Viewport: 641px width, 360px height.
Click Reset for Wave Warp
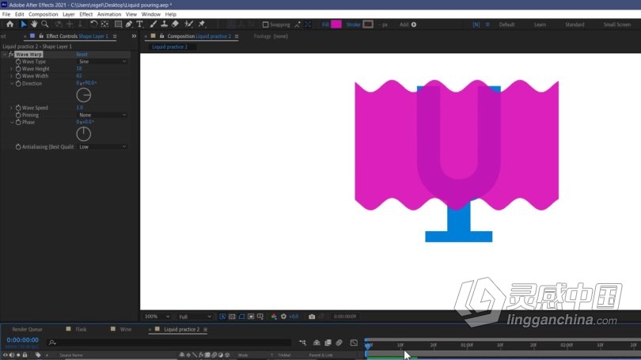[82, 55]
